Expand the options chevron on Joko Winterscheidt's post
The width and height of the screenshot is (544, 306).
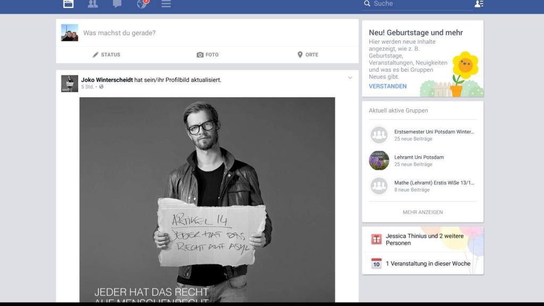350,77
